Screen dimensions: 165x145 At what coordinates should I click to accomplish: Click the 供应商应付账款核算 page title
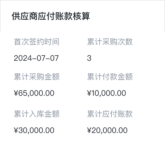51,16
